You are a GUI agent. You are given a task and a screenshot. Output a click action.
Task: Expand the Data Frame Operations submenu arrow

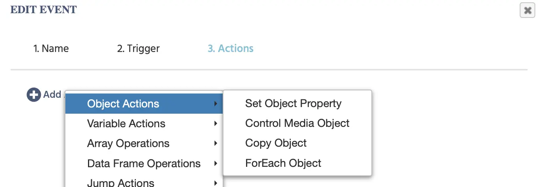(216, 164)
